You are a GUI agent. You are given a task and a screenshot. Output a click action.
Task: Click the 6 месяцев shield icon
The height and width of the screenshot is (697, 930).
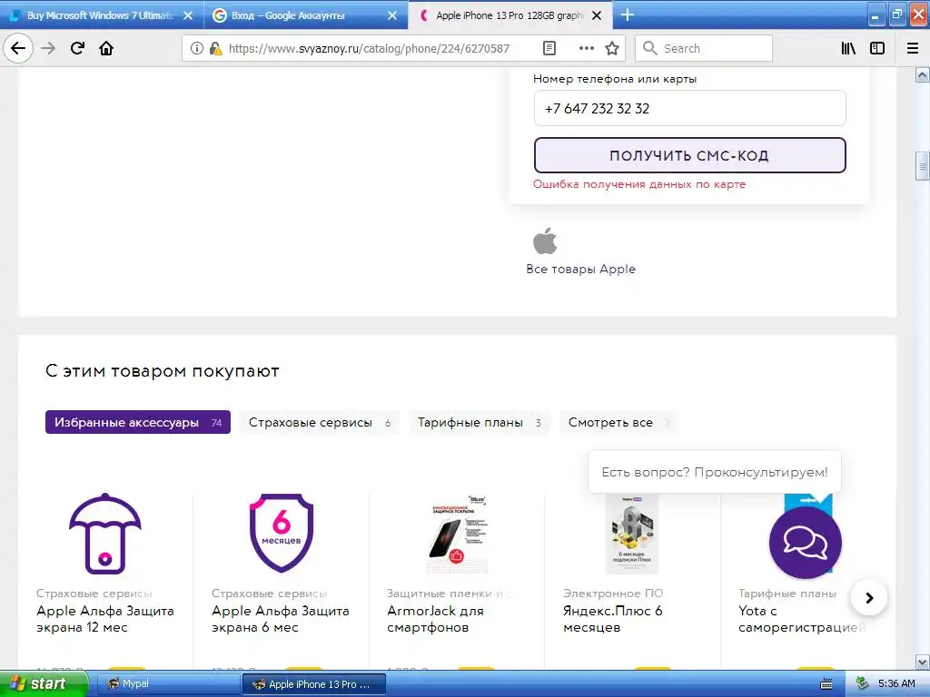coord(282,534)
